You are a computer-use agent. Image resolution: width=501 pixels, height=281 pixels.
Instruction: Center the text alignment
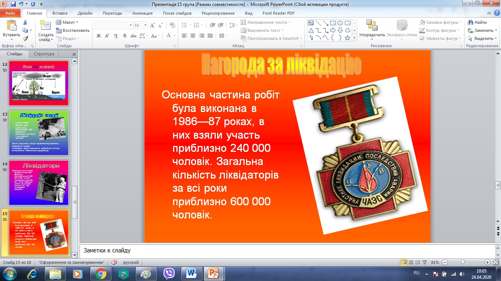pyautogui.click(x=193, y=36)
